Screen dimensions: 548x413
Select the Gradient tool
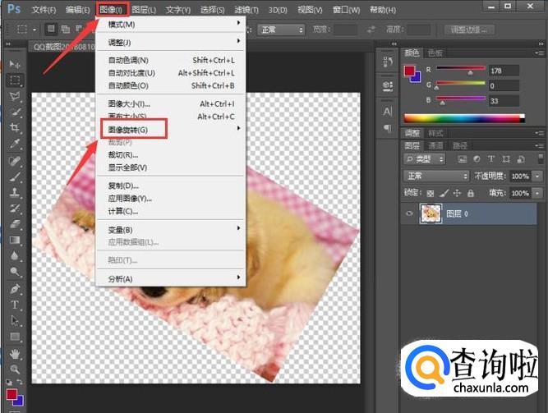tap(15, 240)
